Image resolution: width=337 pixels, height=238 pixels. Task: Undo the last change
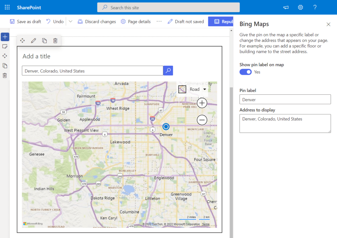pyautogui.click(x=55, y=21)
